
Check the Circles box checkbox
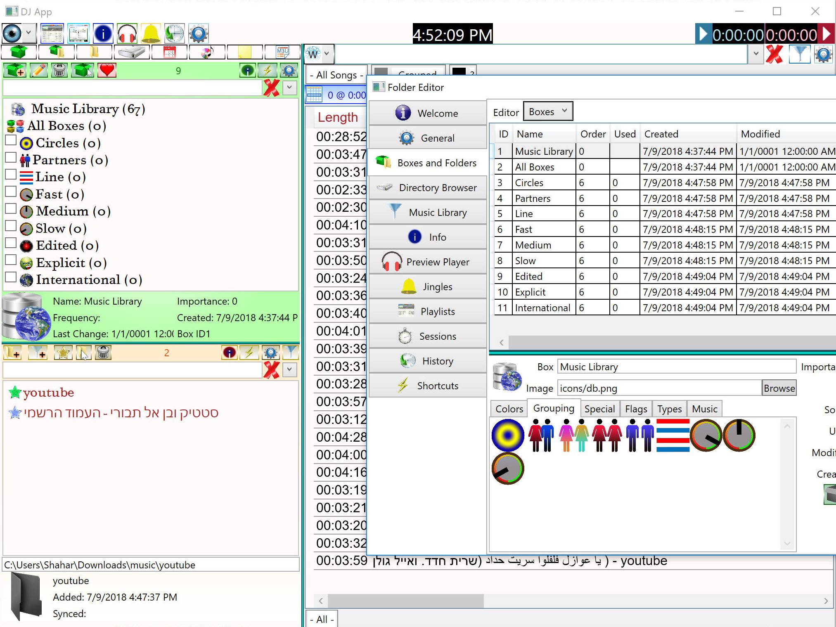(x=11, y=141)
